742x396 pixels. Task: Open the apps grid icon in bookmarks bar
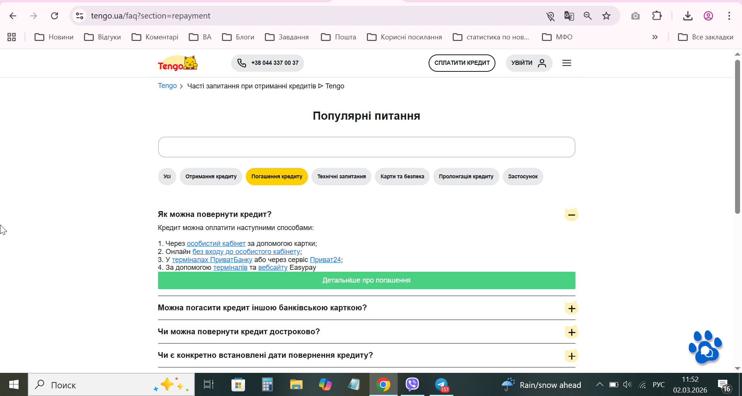(12, 37)
